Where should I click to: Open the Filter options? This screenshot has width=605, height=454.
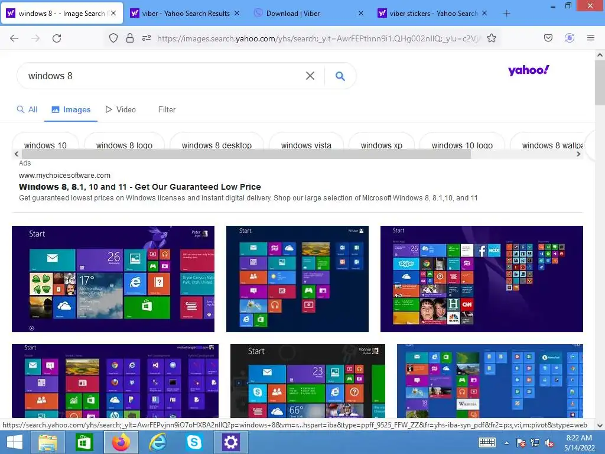pyautogui.click(x=167, y=109)
